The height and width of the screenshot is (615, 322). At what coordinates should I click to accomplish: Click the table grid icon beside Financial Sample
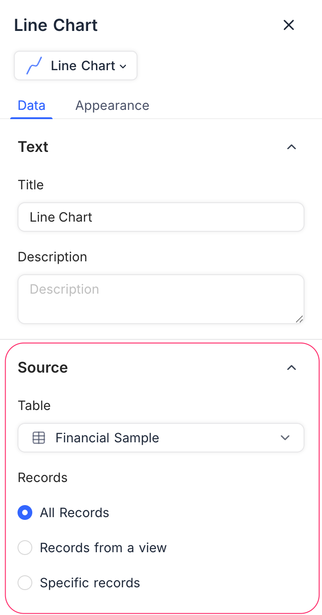click(x=39, y=438)
